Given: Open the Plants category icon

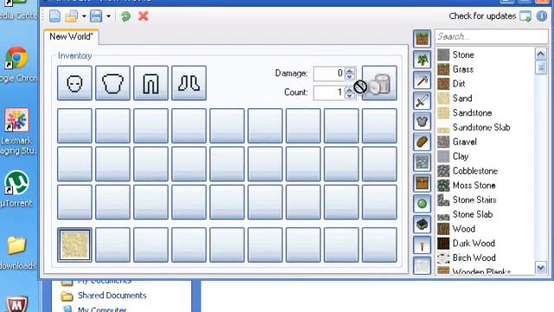Looking at the screenshot, I should [x=422, y=60].
